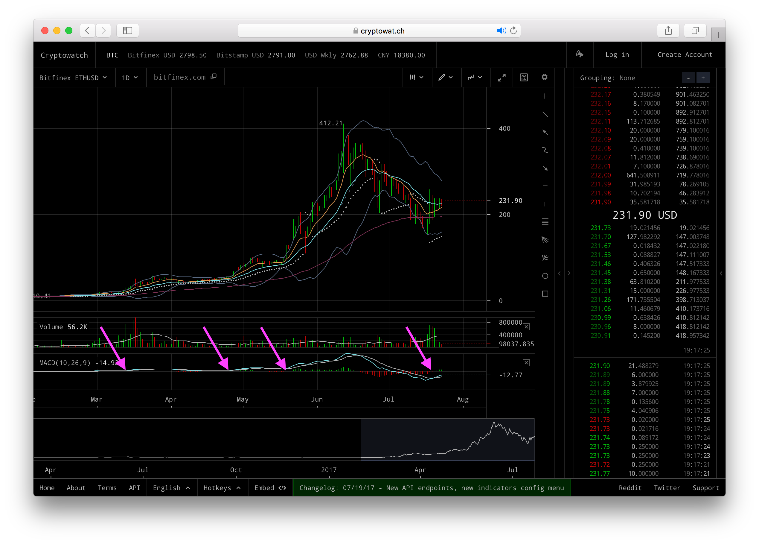Click ask price 232.17 in order book
Viewport: 759px width, 544px height.
(x=601, y=94)
